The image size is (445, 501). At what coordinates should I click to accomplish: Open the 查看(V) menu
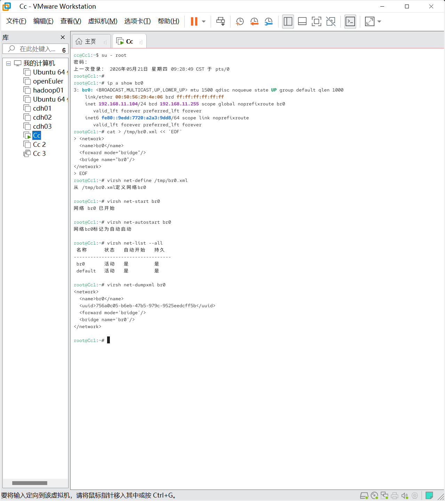click(x=71, y=21)
